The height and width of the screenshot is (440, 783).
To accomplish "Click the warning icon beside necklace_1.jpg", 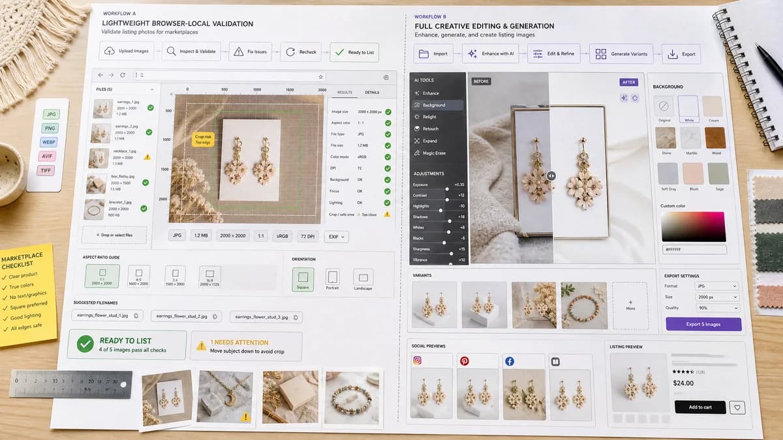I will coord(147,157).
